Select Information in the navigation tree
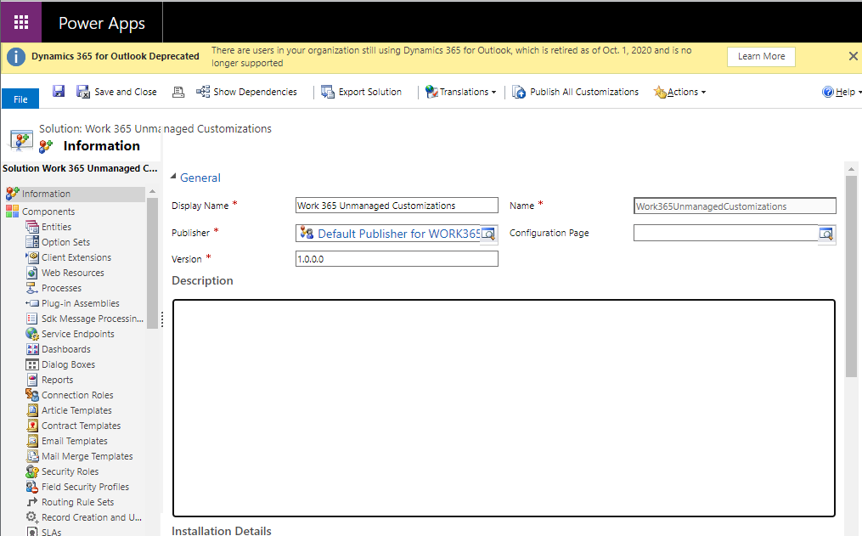The width and height of the screenshot is (862, 536). pyautogui.click(x=46, y=194)
